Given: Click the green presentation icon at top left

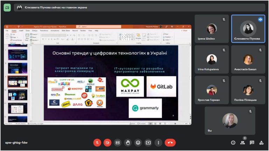Looking at the screenshot, I should pyautogui.click(x=7, y=8).
